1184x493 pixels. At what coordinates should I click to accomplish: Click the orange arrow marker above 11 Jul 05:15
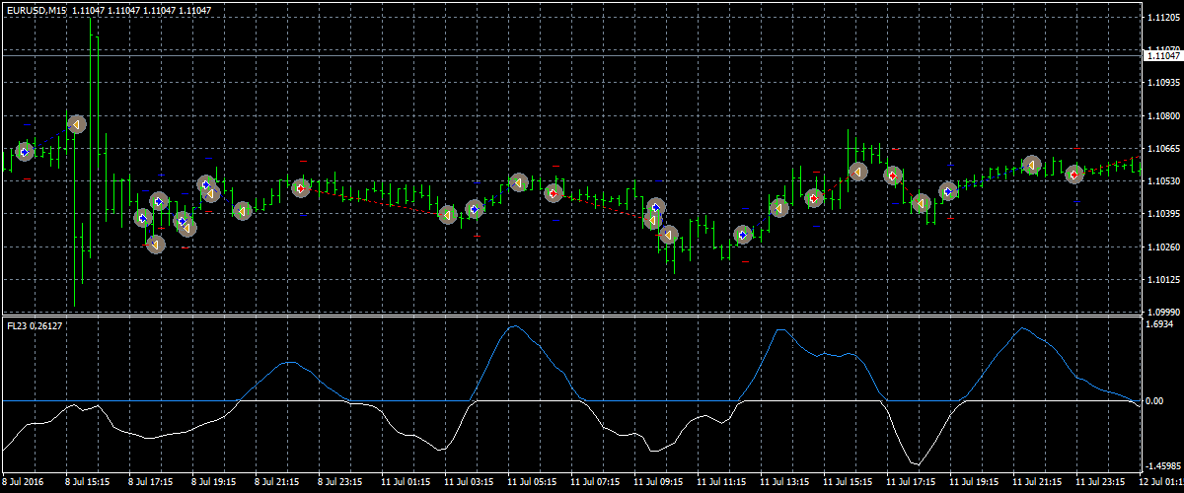(519, 182)
